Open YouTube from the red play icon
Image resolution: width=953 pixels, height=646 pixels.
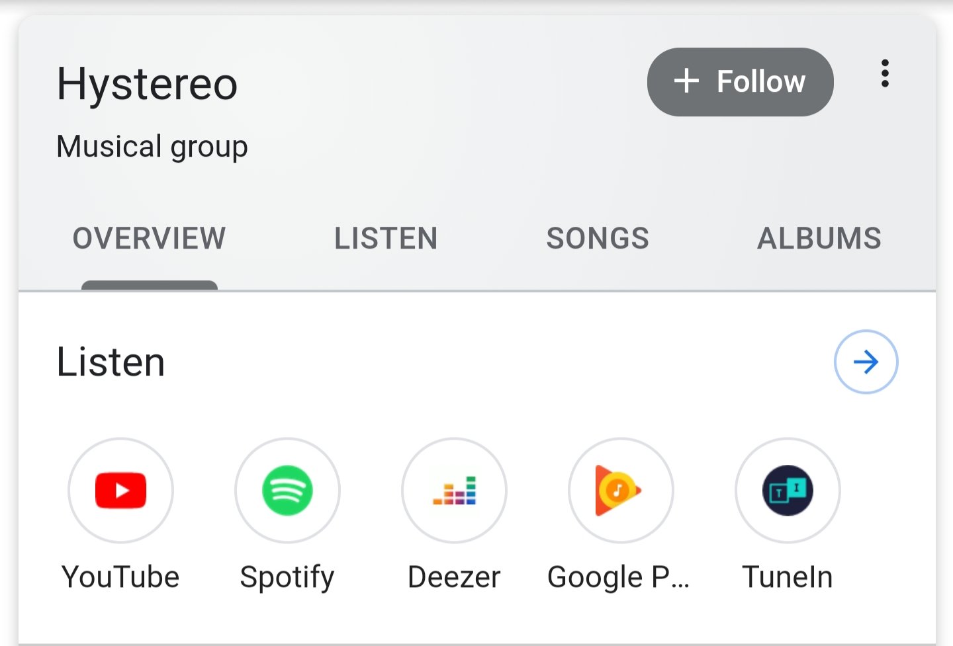click(120, 490)
